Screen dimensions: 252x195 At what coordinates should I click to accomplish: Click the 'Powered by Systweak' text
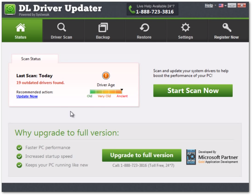(x=34, y=14)
